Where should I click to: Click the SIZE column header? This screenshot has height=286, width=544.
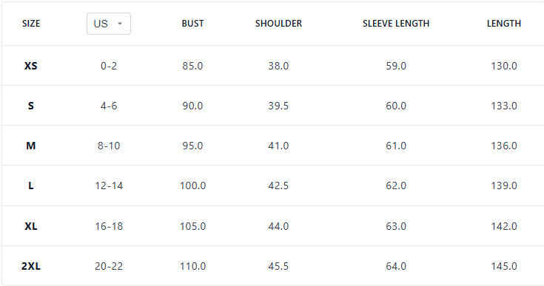point(31,24)
